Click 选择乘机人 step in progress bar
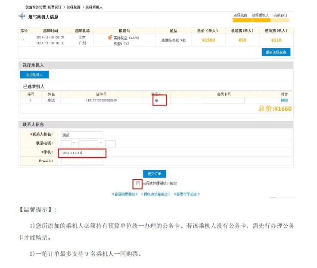 pos(260,15)
